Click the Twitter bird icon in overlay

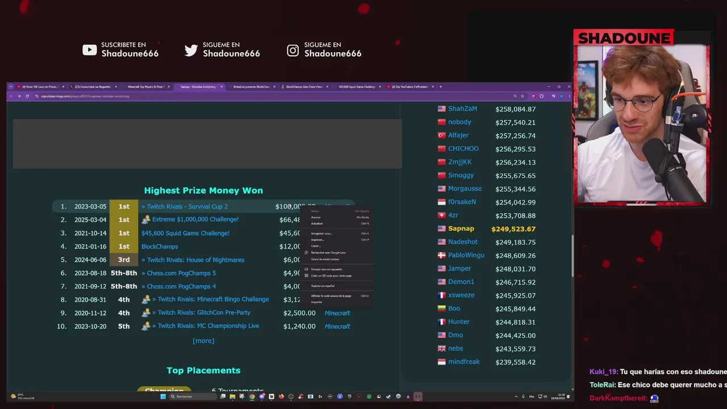(x=191, y=50)
